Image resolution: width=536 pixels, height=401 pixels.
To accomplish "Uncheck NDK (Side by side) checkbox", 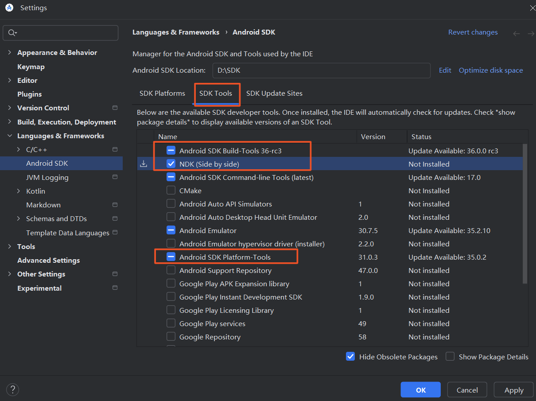I will [171, 164].
